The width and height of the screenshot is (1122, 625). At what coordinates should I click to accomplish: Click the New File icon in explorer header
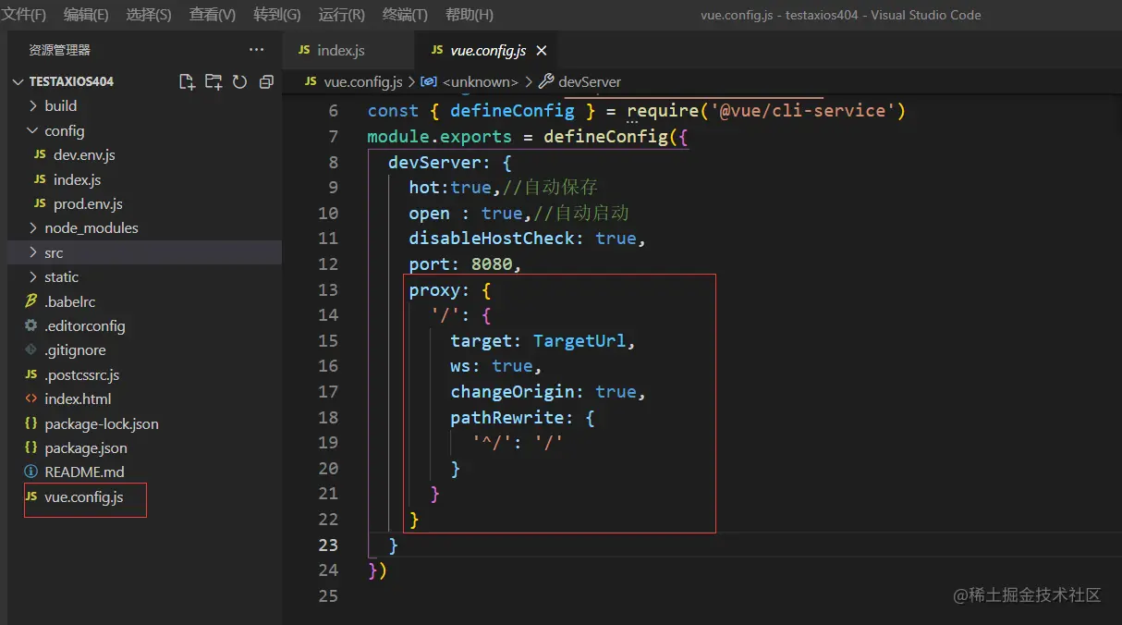point(187,81)
